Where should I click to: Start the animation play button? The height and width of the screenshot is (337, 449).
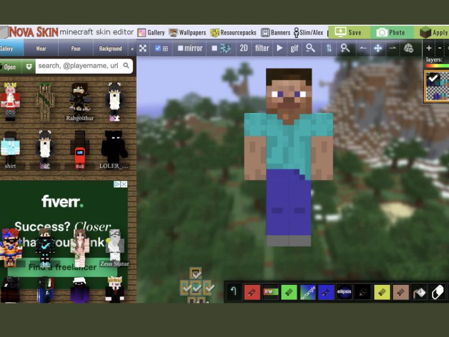tap(280, 48)
